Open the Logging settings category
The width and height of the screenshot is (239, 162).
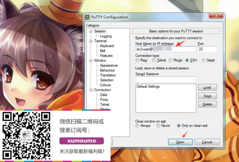pyautogui.click(x=106, y=36)
